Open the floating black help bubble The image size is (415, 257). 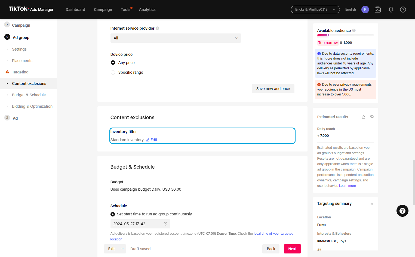pos(402,211)
